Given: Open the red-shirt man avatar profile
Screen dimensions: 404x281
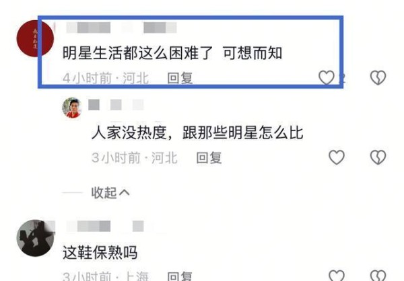Looking at the screenshot, I should tap(72, 108).
